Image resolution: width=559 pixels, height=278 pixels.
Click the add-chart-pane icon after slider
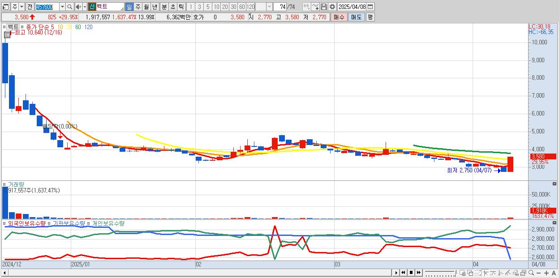(462, 273)
